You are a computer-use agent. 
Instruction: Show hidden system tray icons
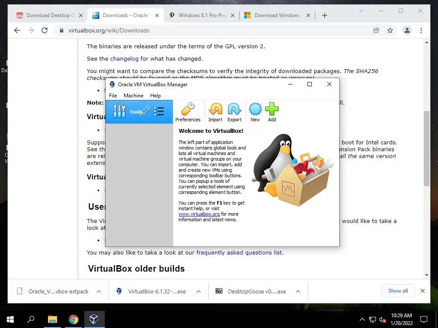[x=362, y=319]
